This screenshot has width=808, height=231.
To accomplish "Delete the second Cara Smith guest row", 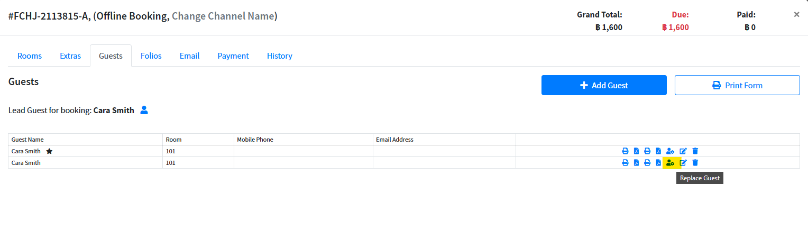I will pyautogui.click(x=695, y=163).
